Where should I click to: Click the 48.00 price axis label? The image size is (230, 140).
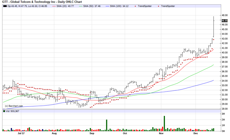point(225,15)
